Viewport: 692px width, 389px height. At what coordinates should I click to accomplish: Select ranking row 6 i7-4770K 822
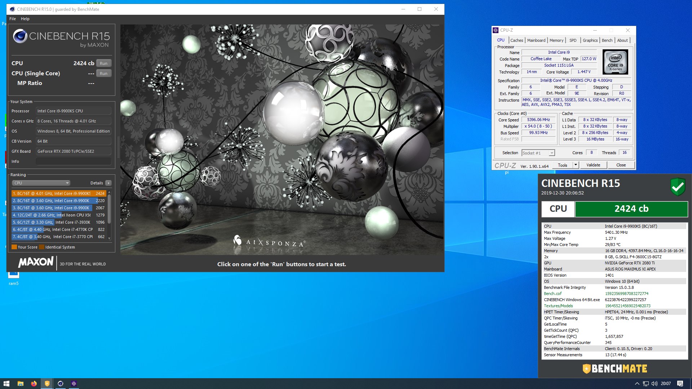[59, 229]
